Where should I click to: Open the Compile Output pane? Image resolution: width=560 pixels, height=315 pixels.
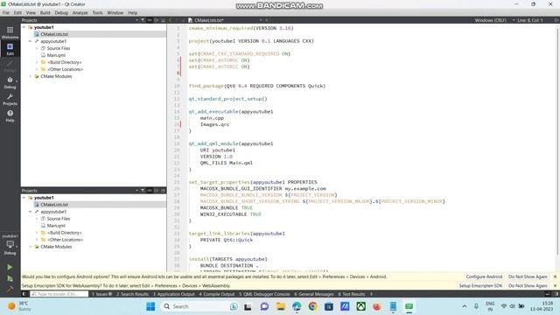click(217, 294)
